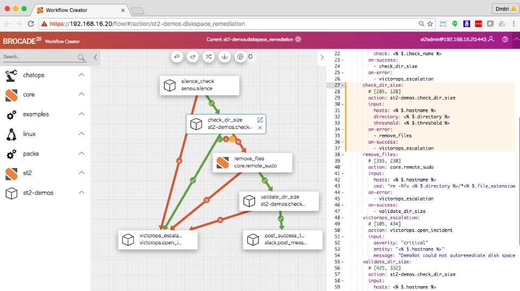Viewport: 520px width, 291px height.
Task: Click the examples gears icon
Action: [x=11, y=115]
